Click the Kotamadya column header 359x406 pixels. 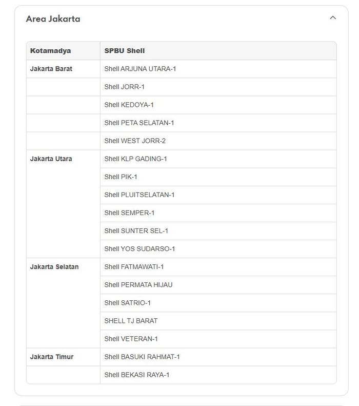coord(50,51)
